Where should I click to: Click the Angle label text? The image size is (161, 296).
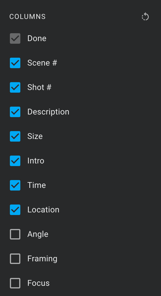(x=38, y=234)
